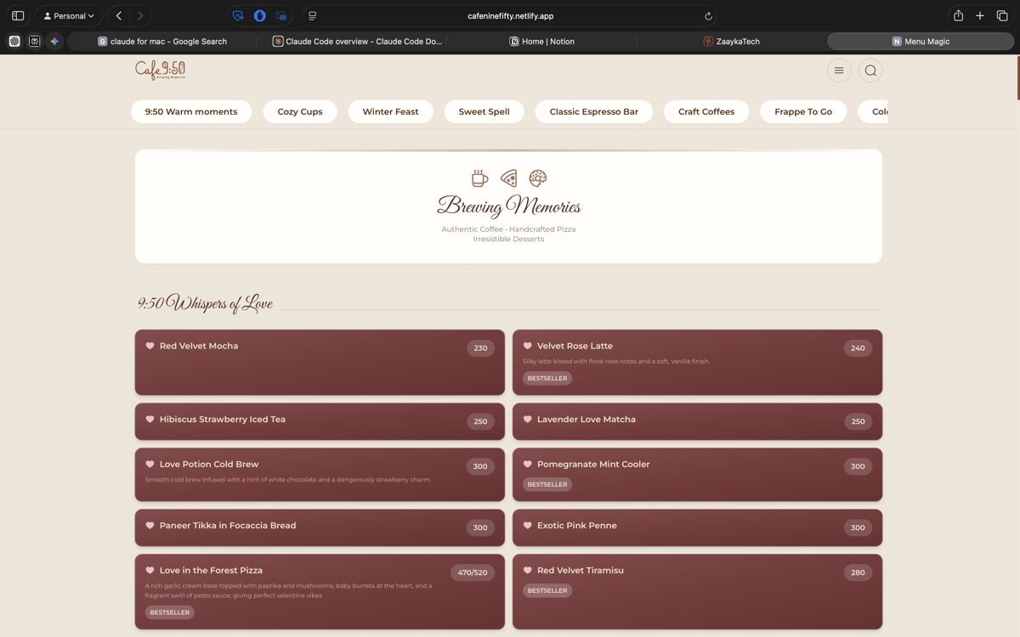This screenshot has width=1020, height=637.
Task: Switch to the Home | Notion tab
Action: point(541,41)
